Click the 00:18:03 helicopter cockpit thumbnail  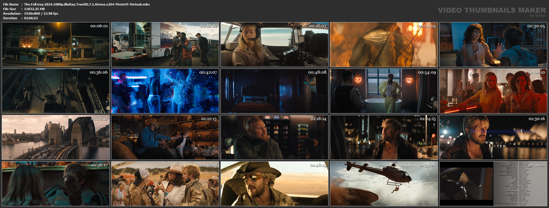click(274, 45)
